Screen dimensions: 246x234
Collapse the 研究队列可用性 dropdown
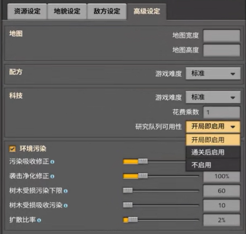[x=213, y=126]
